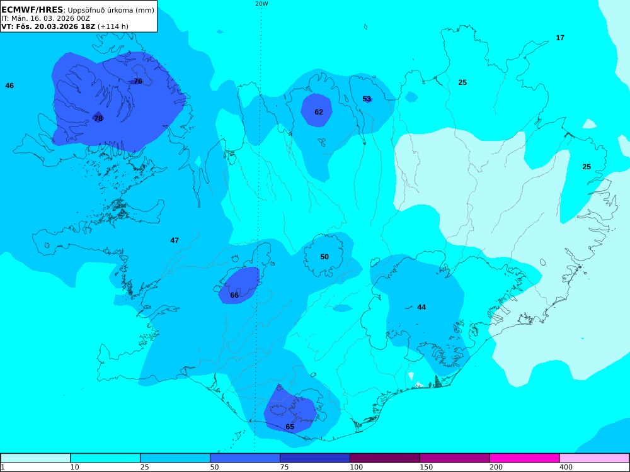This screenshot has width=630, height=472.
Task: Click the precipitation value 50 in central Iceland
Action: pos(324,257)
